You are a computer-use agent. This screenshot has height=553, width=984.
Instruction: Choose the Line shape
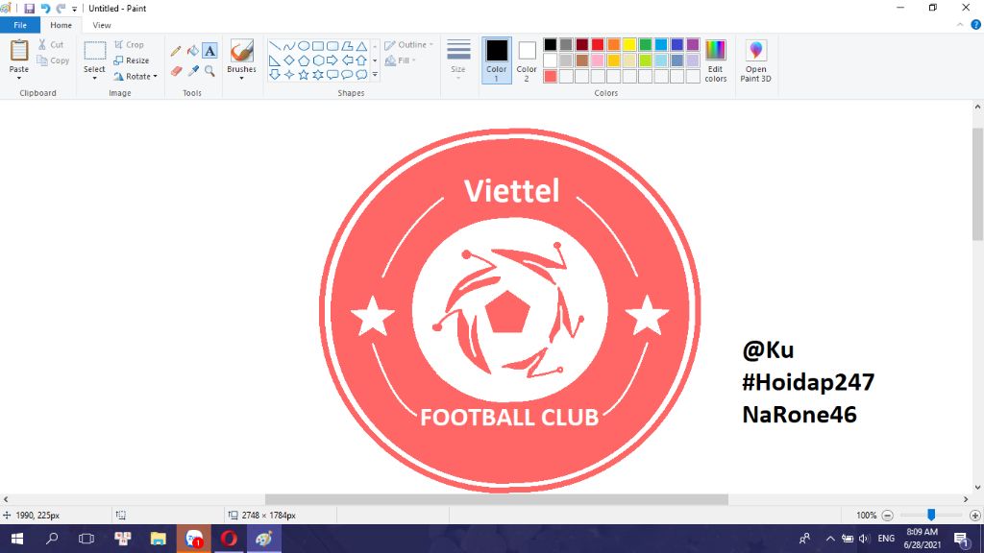pos(275,46)
